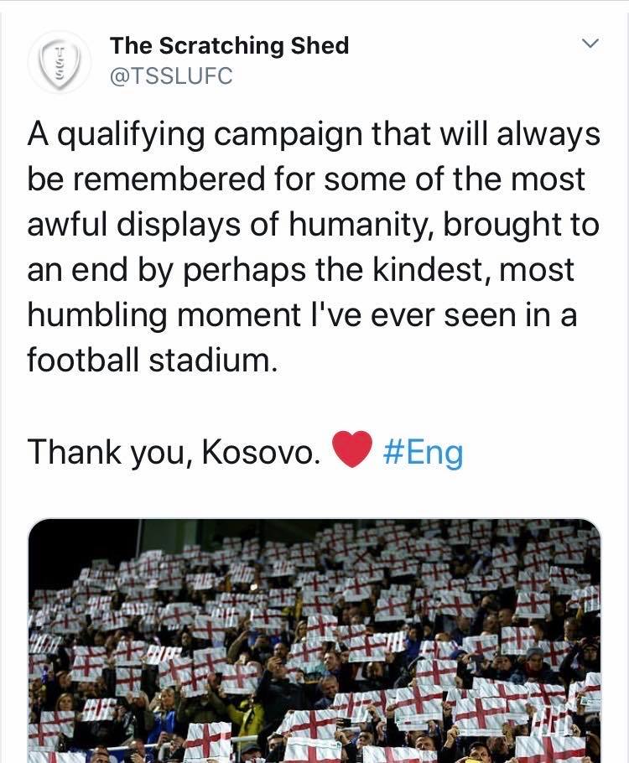Open The Scratching Shed display name

click(229, 46)
